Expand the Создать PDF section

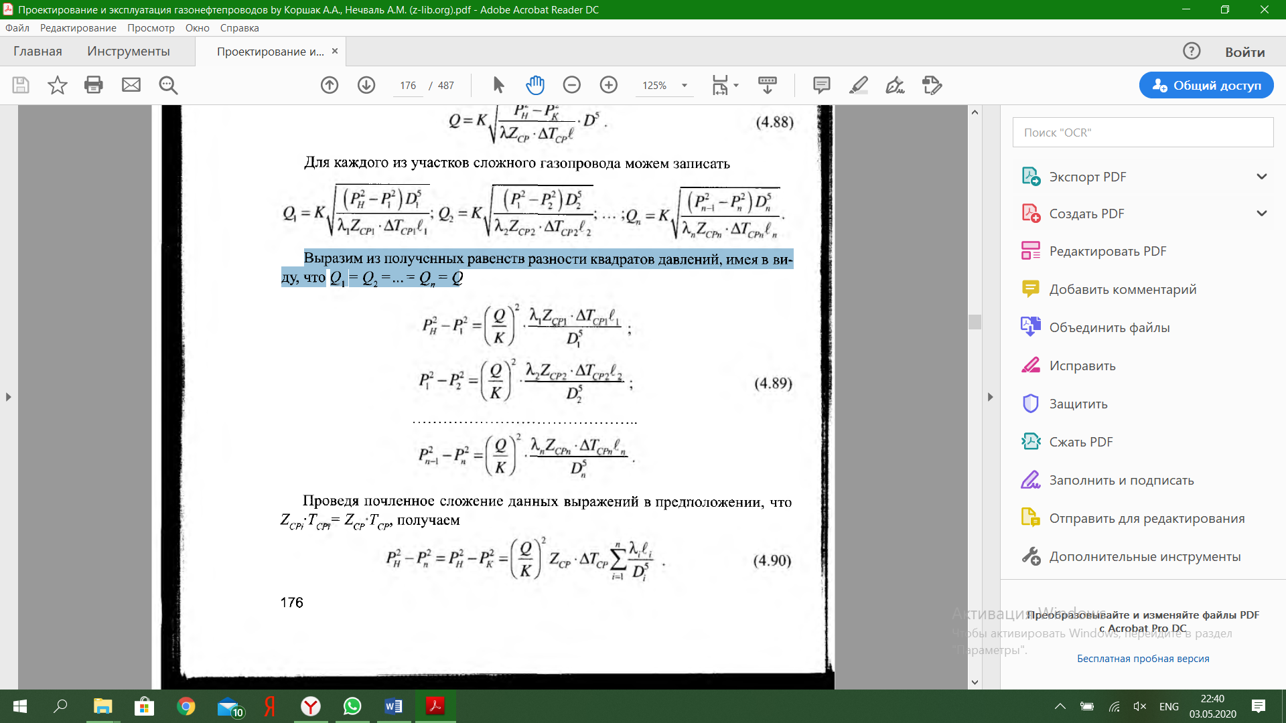tap(1261, 214)
